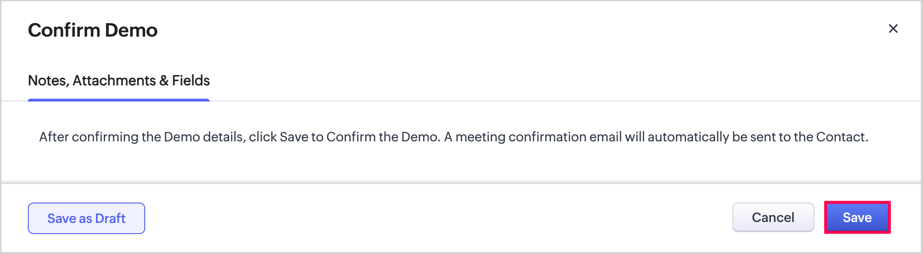This screenshot has width=923, height=254.
Task: Click the Confirm Demo title
Action: coord(93,30)
